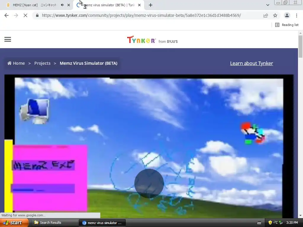
Task: Click the safely remove hardware tray icon
Action: tap(281, 223)
